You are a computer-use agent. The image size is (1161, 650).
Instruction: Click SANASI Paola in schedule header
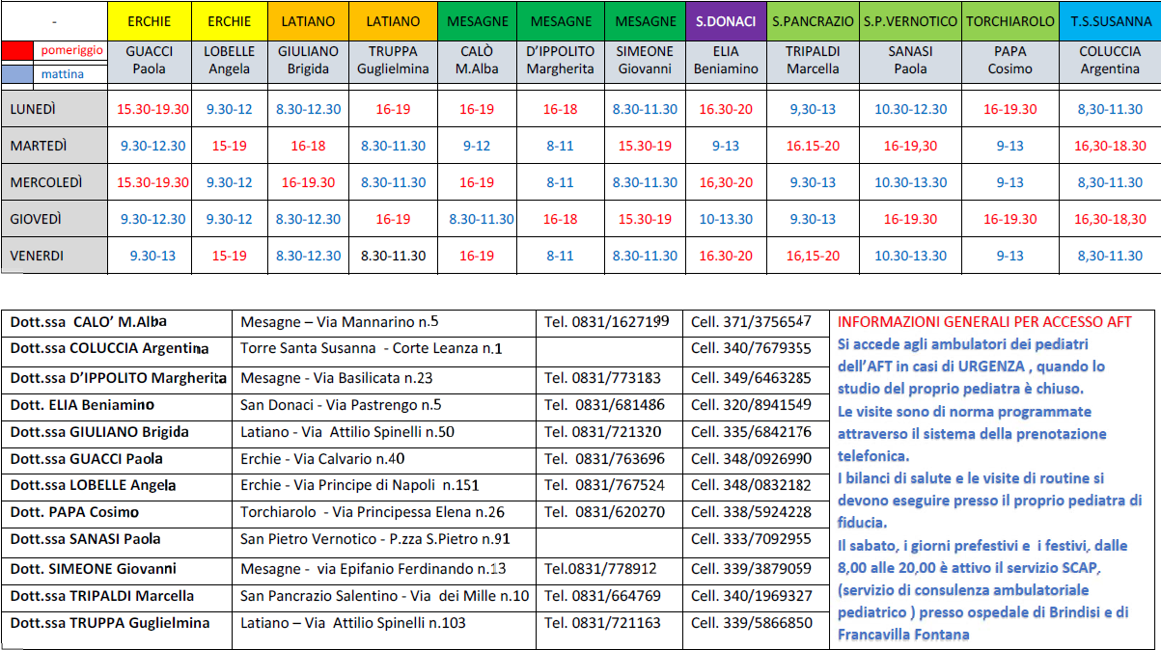click(x=910, y=60)
